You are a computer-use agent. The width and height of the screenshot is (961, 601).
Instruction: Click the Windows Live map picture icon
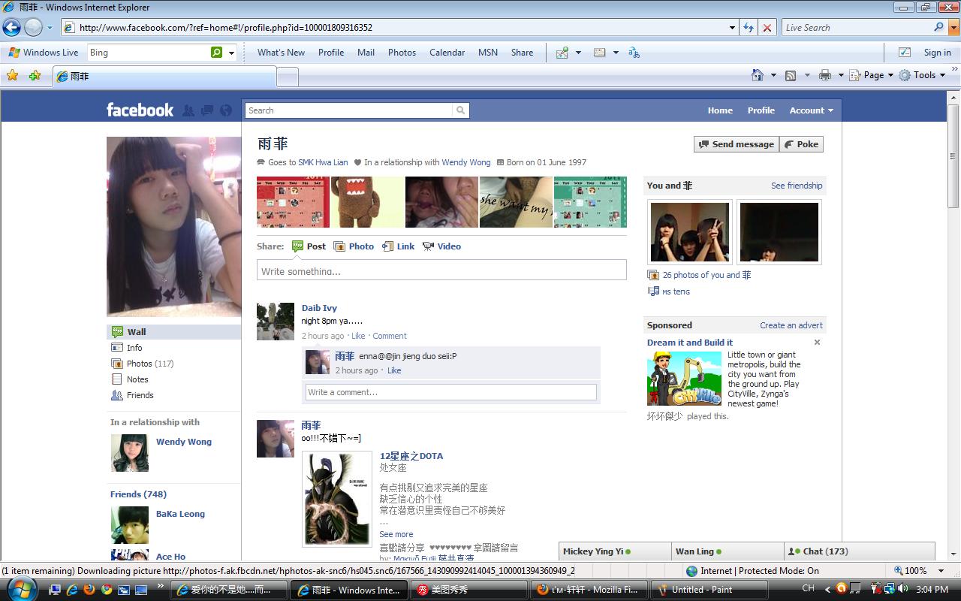(x=562, y=53)
